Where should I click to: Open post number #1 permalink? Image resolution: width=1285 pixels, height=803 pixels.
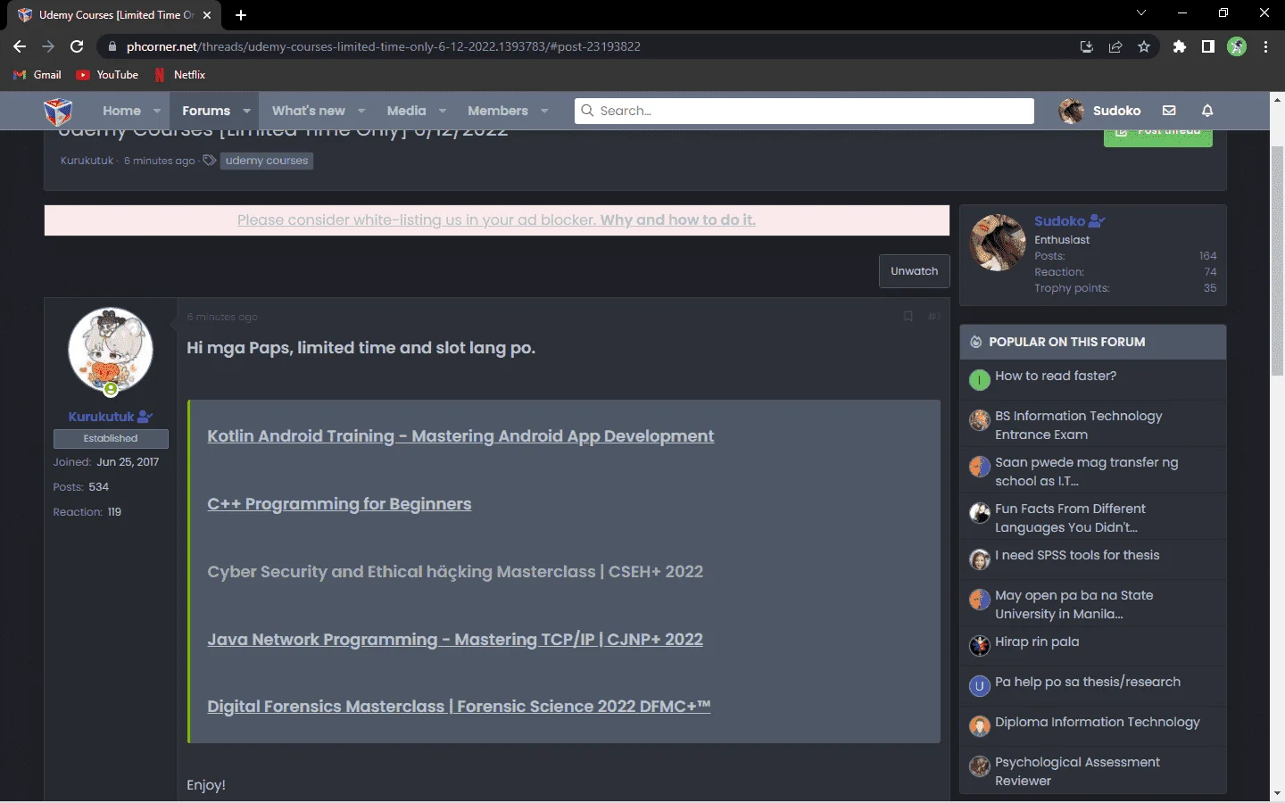pos(933,317)
